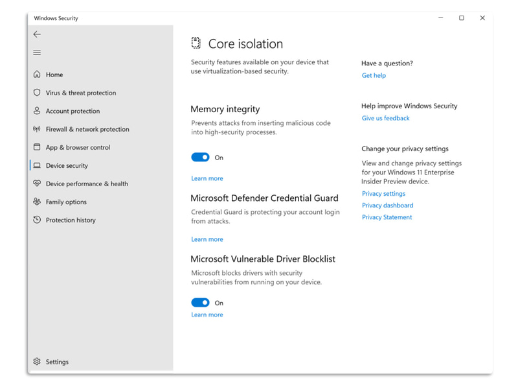
Task: Click the Family options people icon
Action: click(37, 202)
